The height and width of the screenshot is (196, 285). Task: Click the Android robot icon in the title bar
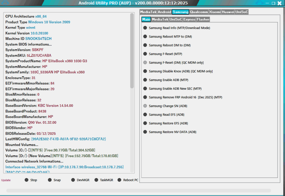259,3
